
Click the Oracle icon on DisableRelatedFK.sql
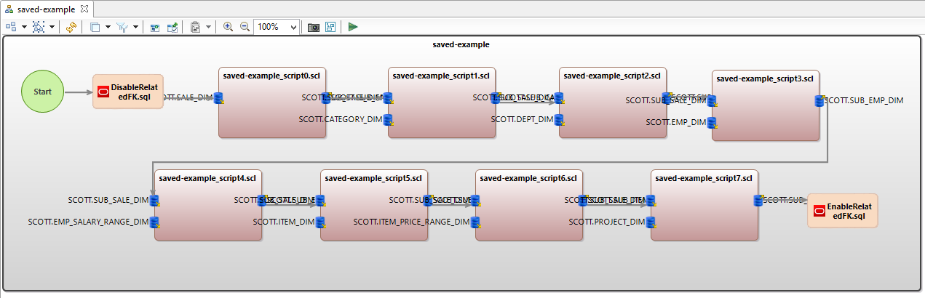pos(103,92)
